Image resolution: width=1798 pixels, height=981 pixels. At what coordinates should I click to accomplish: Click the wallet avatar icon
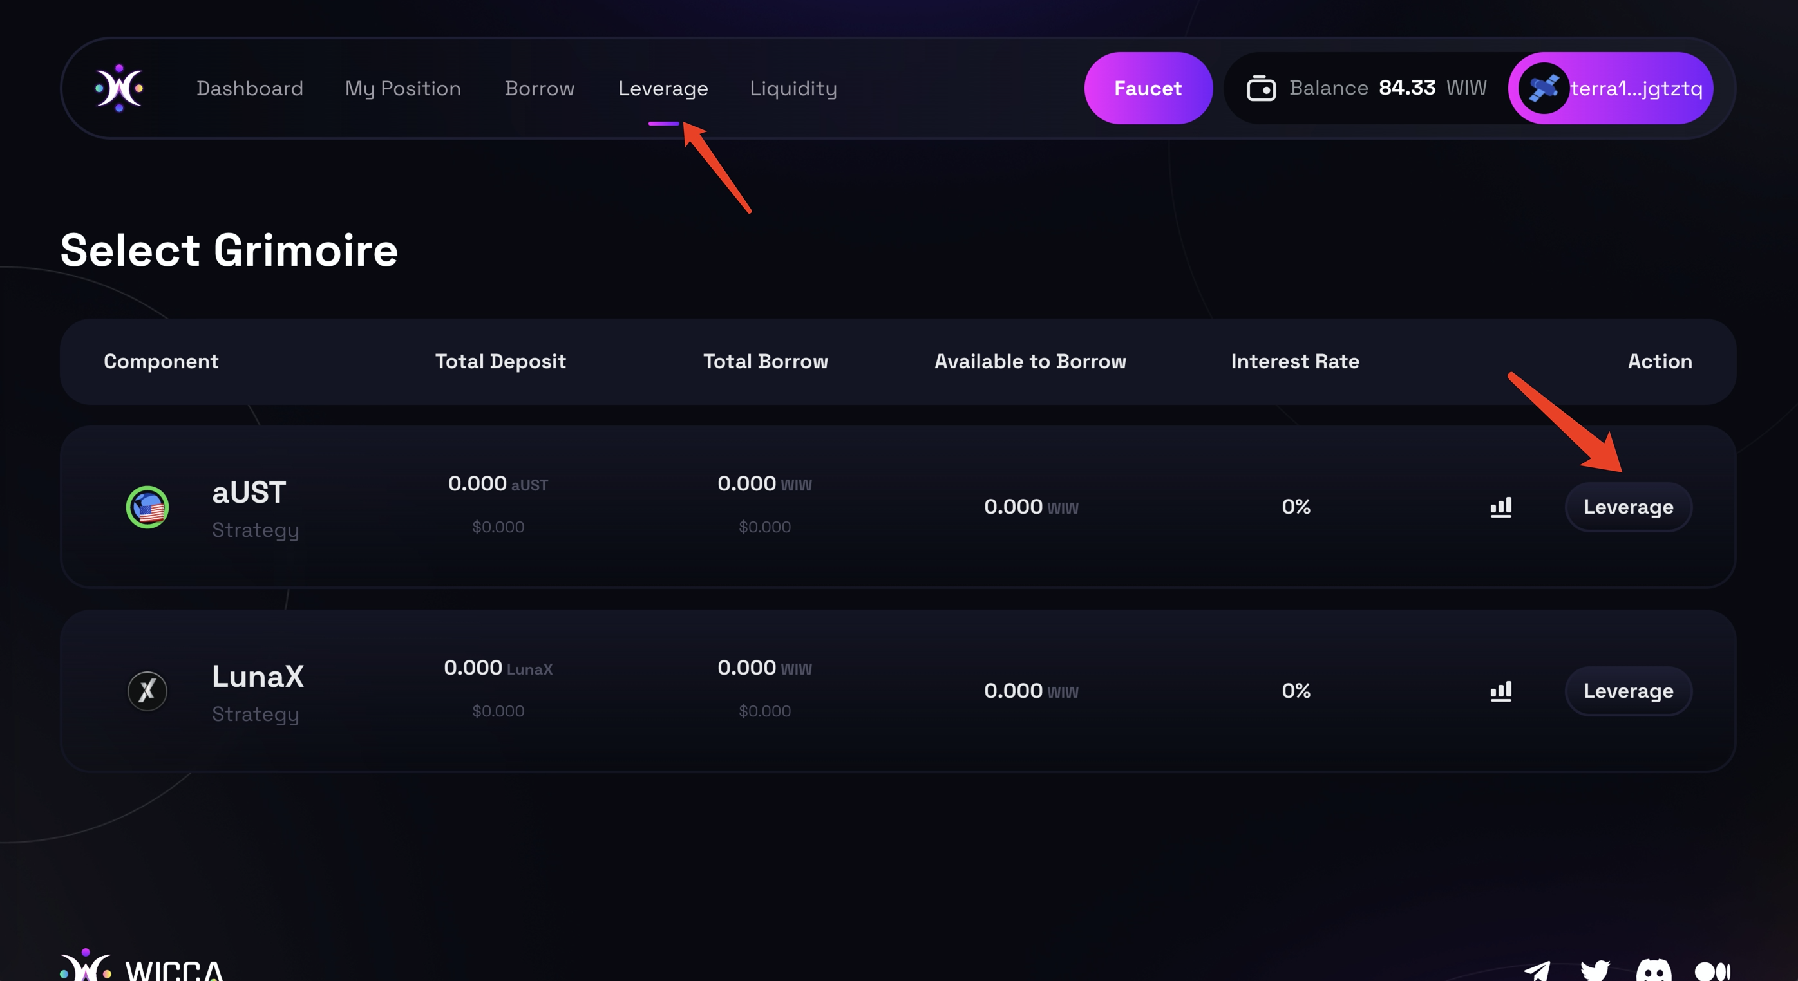click(1543, 89)
